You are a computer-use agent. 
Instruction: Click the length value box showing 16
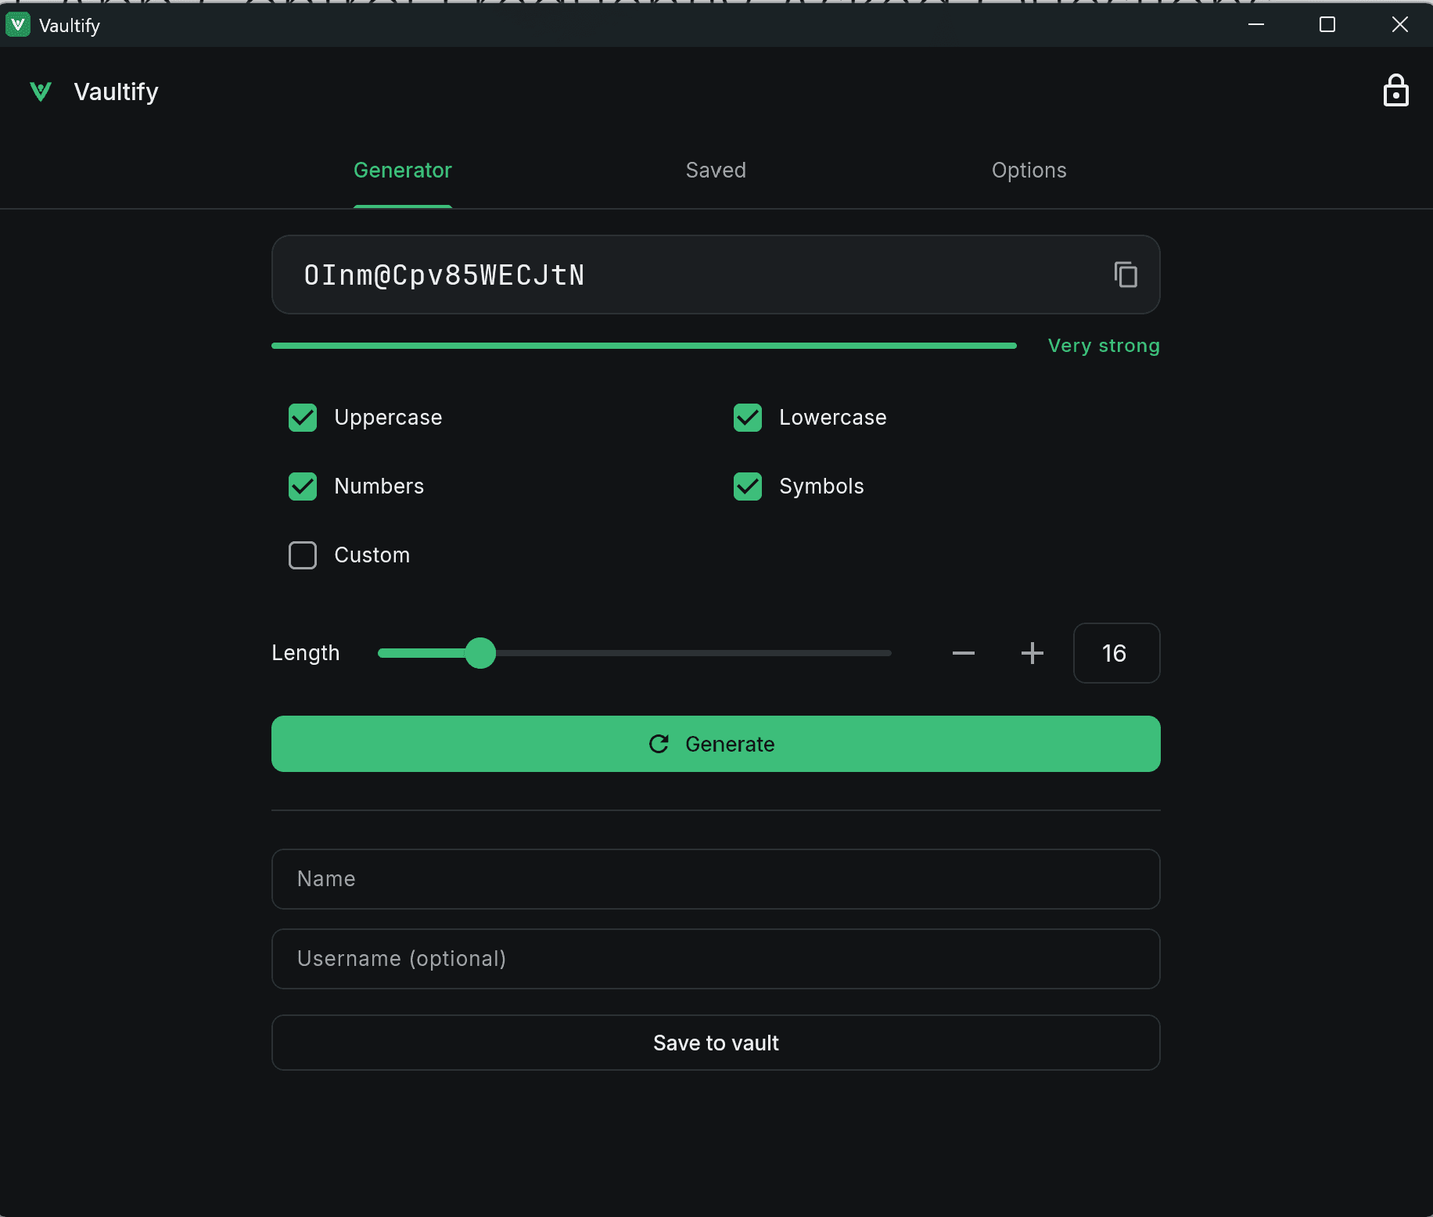point(1116,653)
